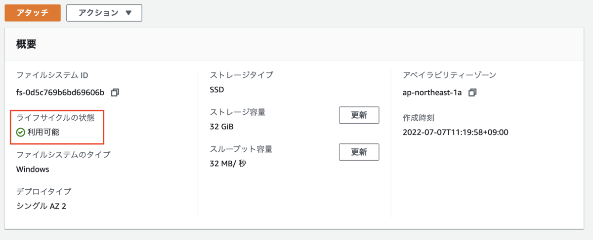593x240 pixels.
Task: Click the ライフサイクルの状態 label
Action: pyautogui.click(x=59, y=117)
